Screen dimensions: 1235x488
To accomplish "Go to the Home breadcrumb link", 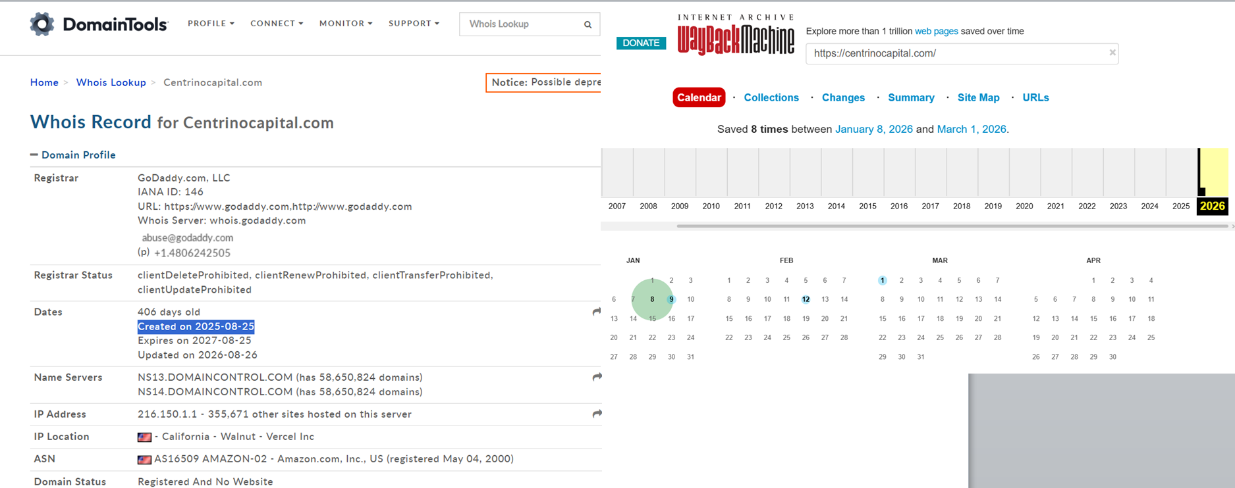I will pyautogui.click(x=44, y=82).
